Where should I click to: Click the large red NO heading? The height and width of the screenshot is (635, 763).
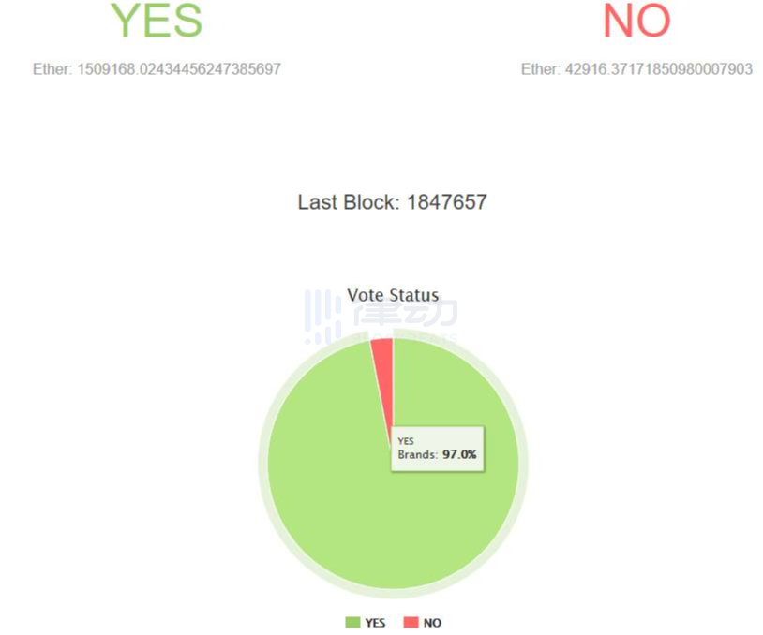[x=636, y=22]
